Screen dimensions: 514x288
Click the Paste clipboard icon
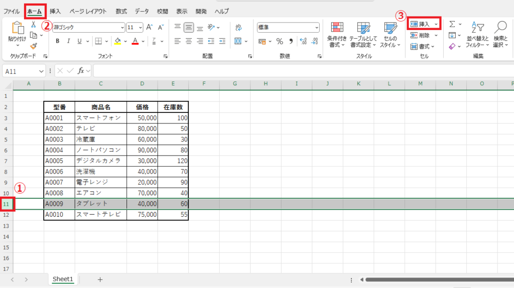click(x=17, y=29)
